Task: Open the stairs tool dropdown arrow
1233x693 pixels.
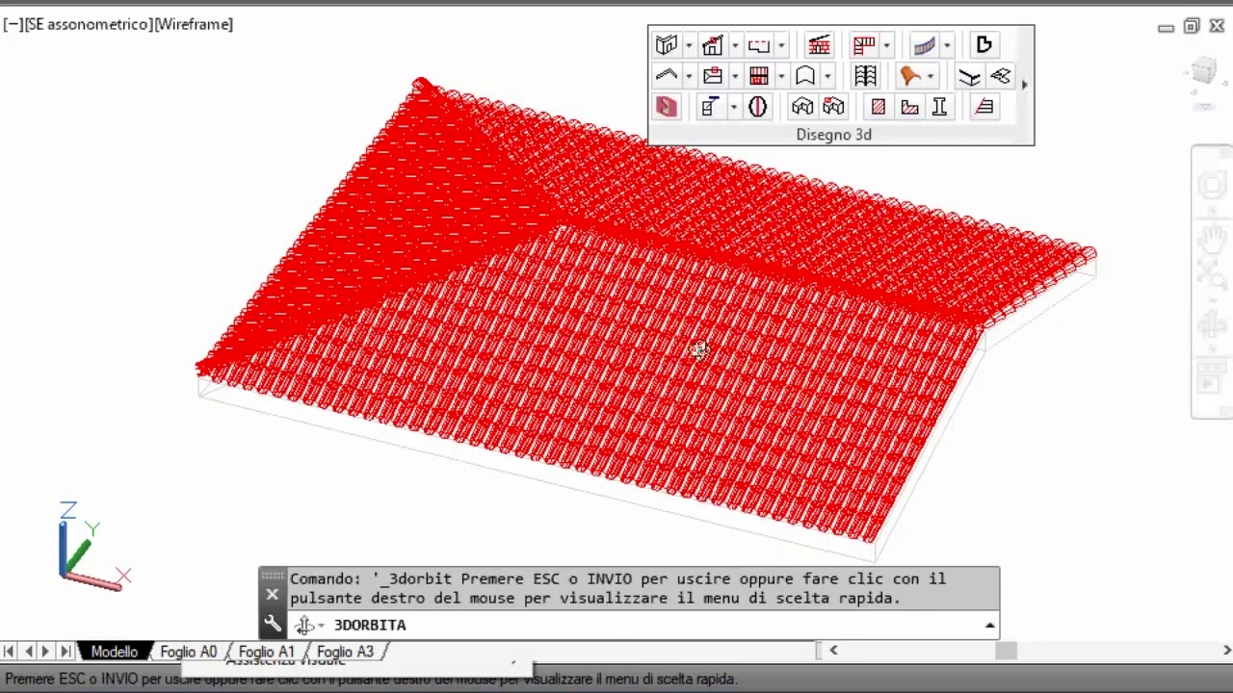Action: [x=886, y=46]
